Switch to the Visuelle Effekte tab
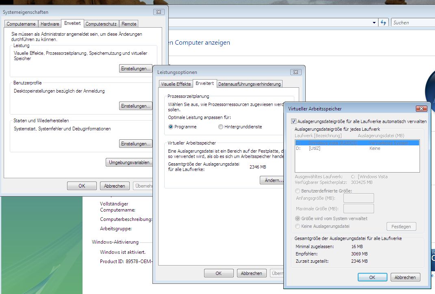This screenshot has height=294, width=435. pyautogui.click(x=176, y=84)
